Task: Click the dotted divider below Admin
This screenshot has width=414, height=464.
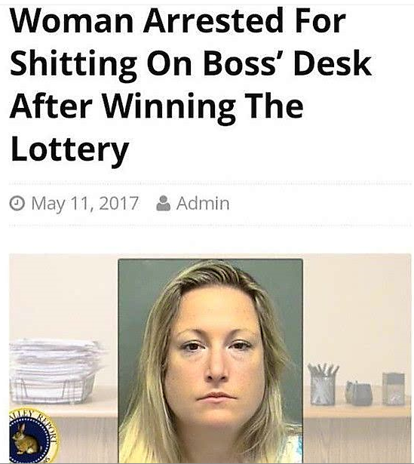Action: pos(210,226)
